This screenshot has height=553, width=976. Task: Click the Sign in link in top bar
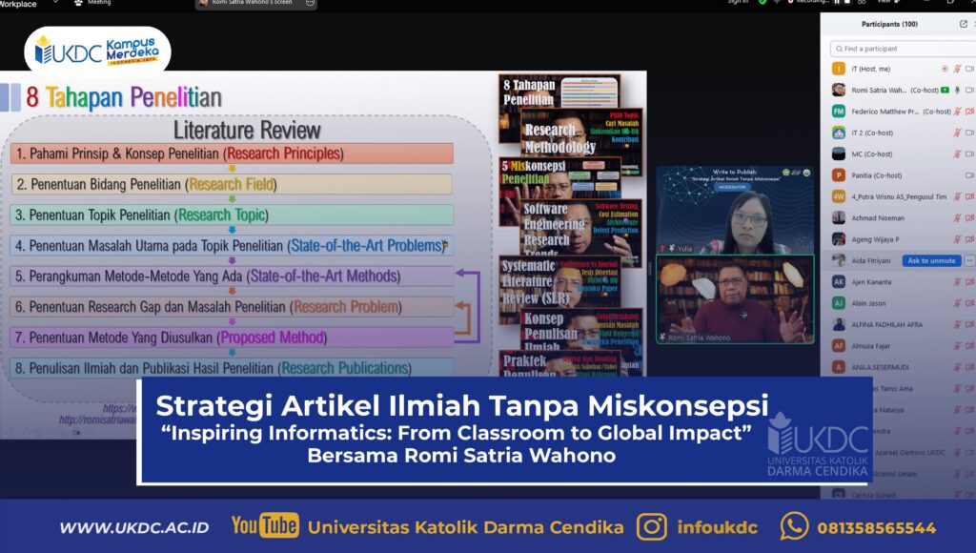738,2
